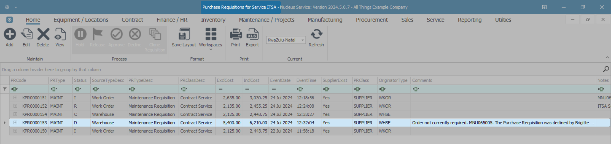Expand row KPR0000153 details
Viewport: 611px width, 144px height.
click(15, 122)
